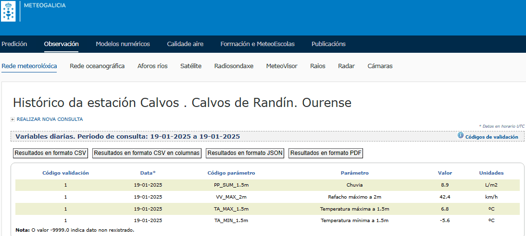
Task: Go to the Radiosondaxe tab
Action: (x=234, y=66)
